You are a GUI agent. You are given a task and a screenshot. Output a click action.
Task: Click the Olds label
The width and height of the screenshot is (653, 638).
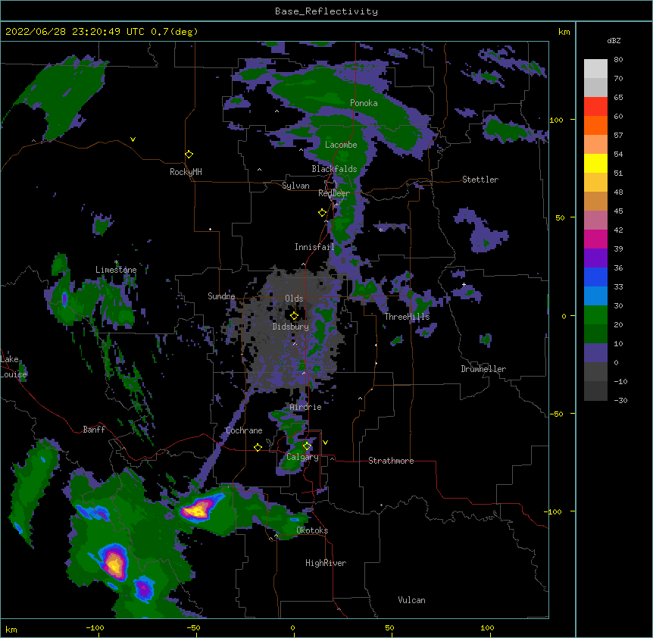tap(294, 299)
